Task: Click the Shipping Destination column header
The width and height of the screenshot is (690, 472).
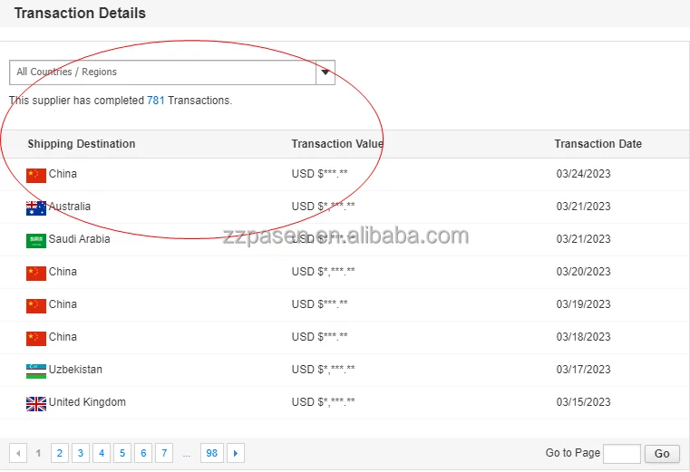Action: [82, 144]
